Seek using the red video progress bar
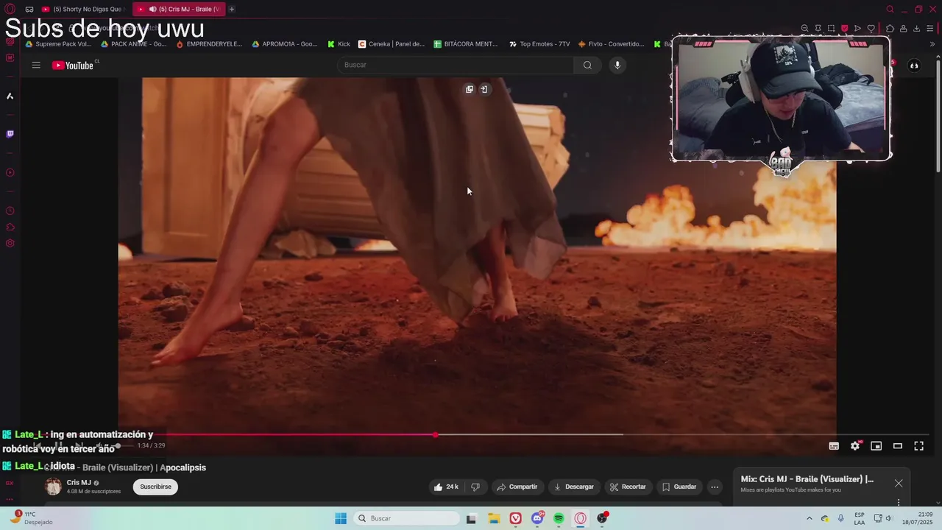The image size is (942, 530). click(477, 434)
